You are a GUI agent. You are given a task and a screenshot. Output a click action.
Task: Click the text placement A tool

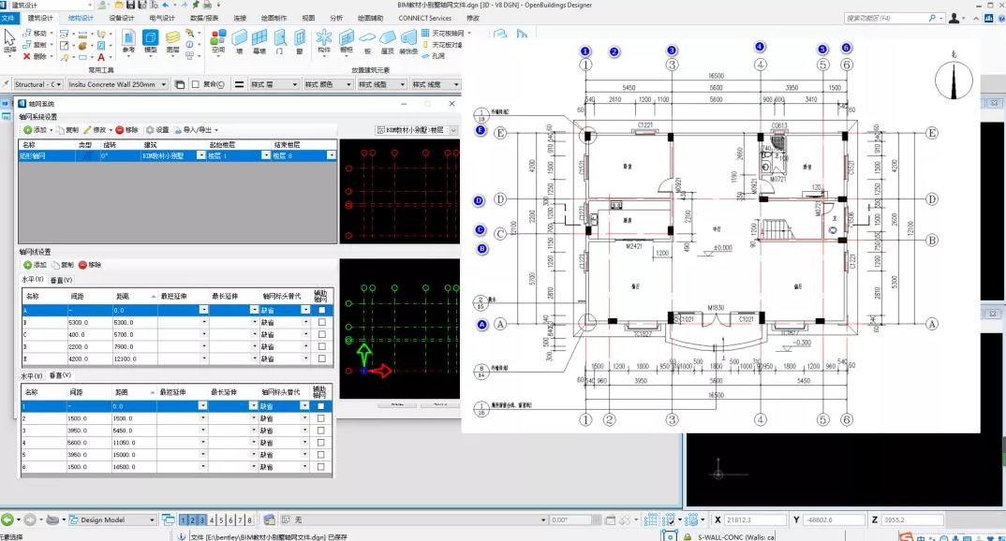coord(101,57)
